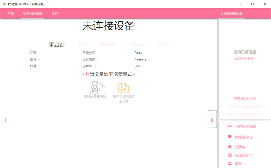Click the app logo in title bar
271x168 pixels.
click(4, 4)
